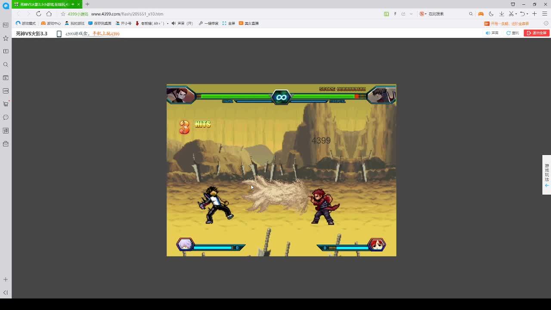Click the share icon in address bar
This screenshot has height=310, width=551.
click(x=403, y=14)
